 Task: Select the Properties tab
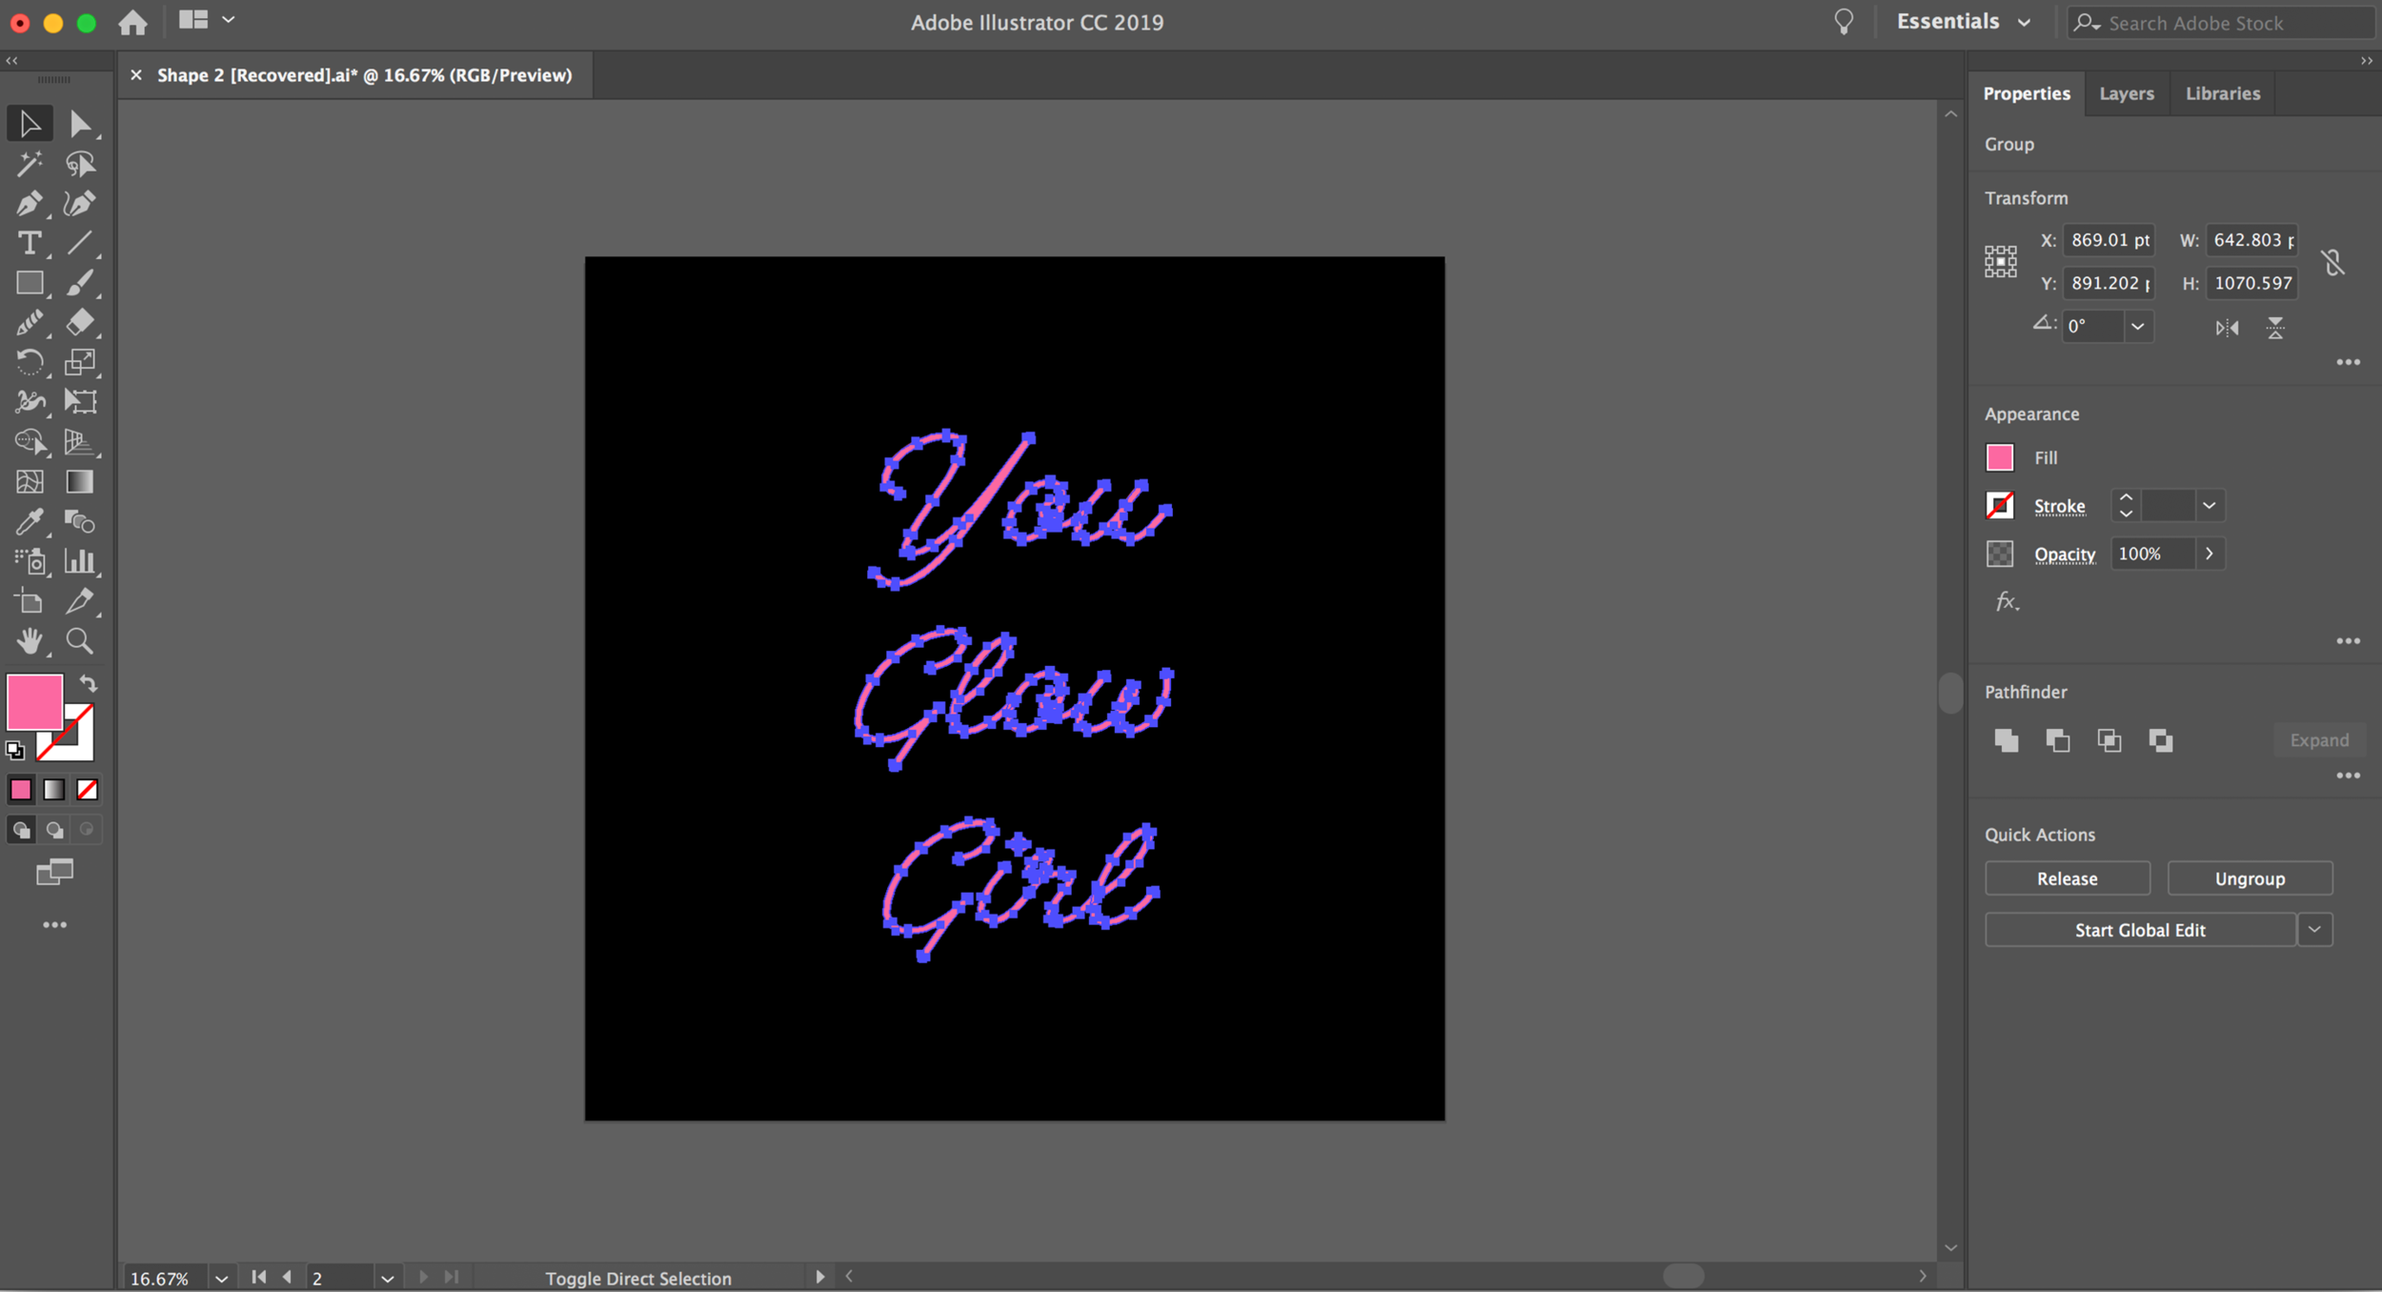coord(2027,93)
